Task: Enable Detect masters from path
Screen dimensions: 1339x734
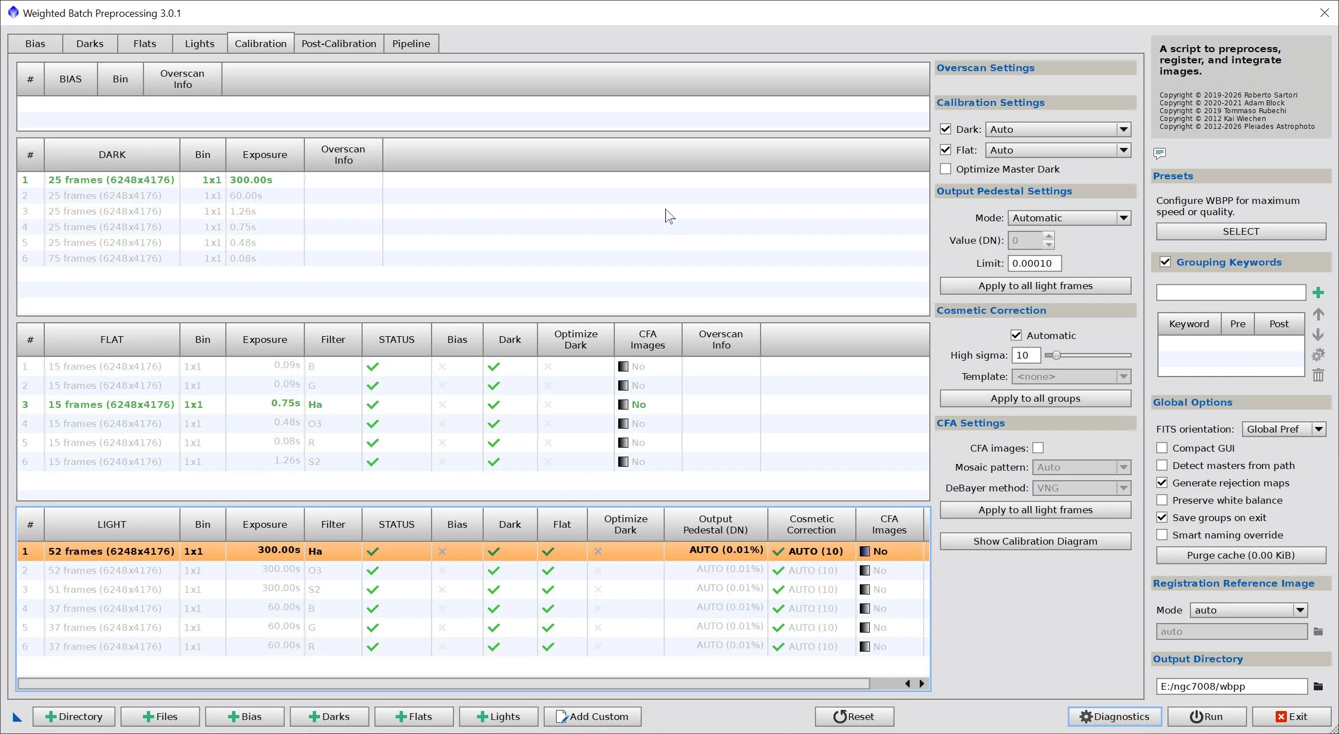Action: (1162, 465)
